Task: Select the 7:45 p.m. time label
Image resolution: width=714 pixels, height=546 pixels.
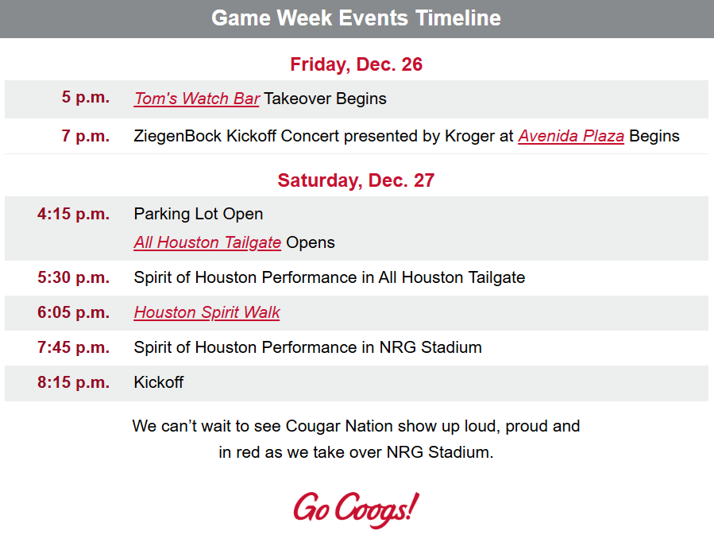Action: click(74, 347)
